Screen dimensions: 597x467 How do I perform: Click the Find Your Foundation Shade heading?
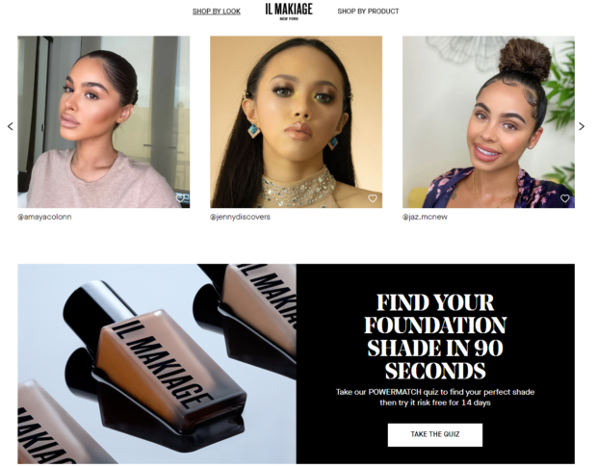pos(435,336)
